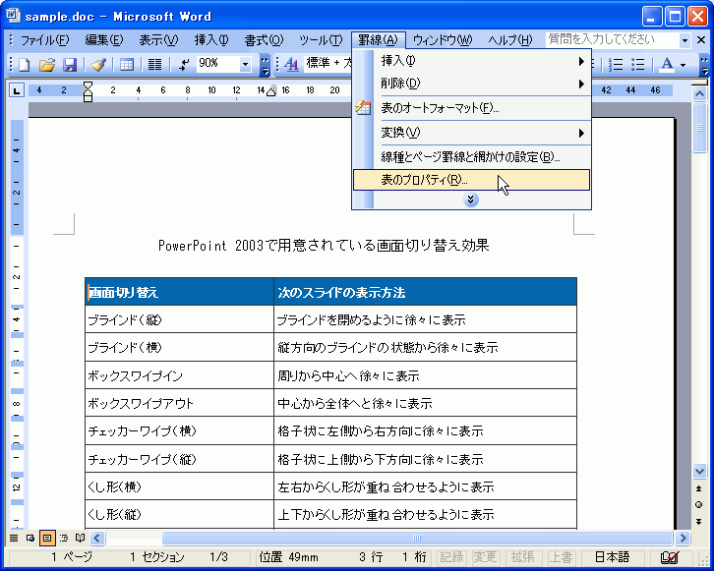Switch to Normal view
Image resolution: width=714 pixels, height=571 pixels.
pyautogui.click(x=14, y=539)
